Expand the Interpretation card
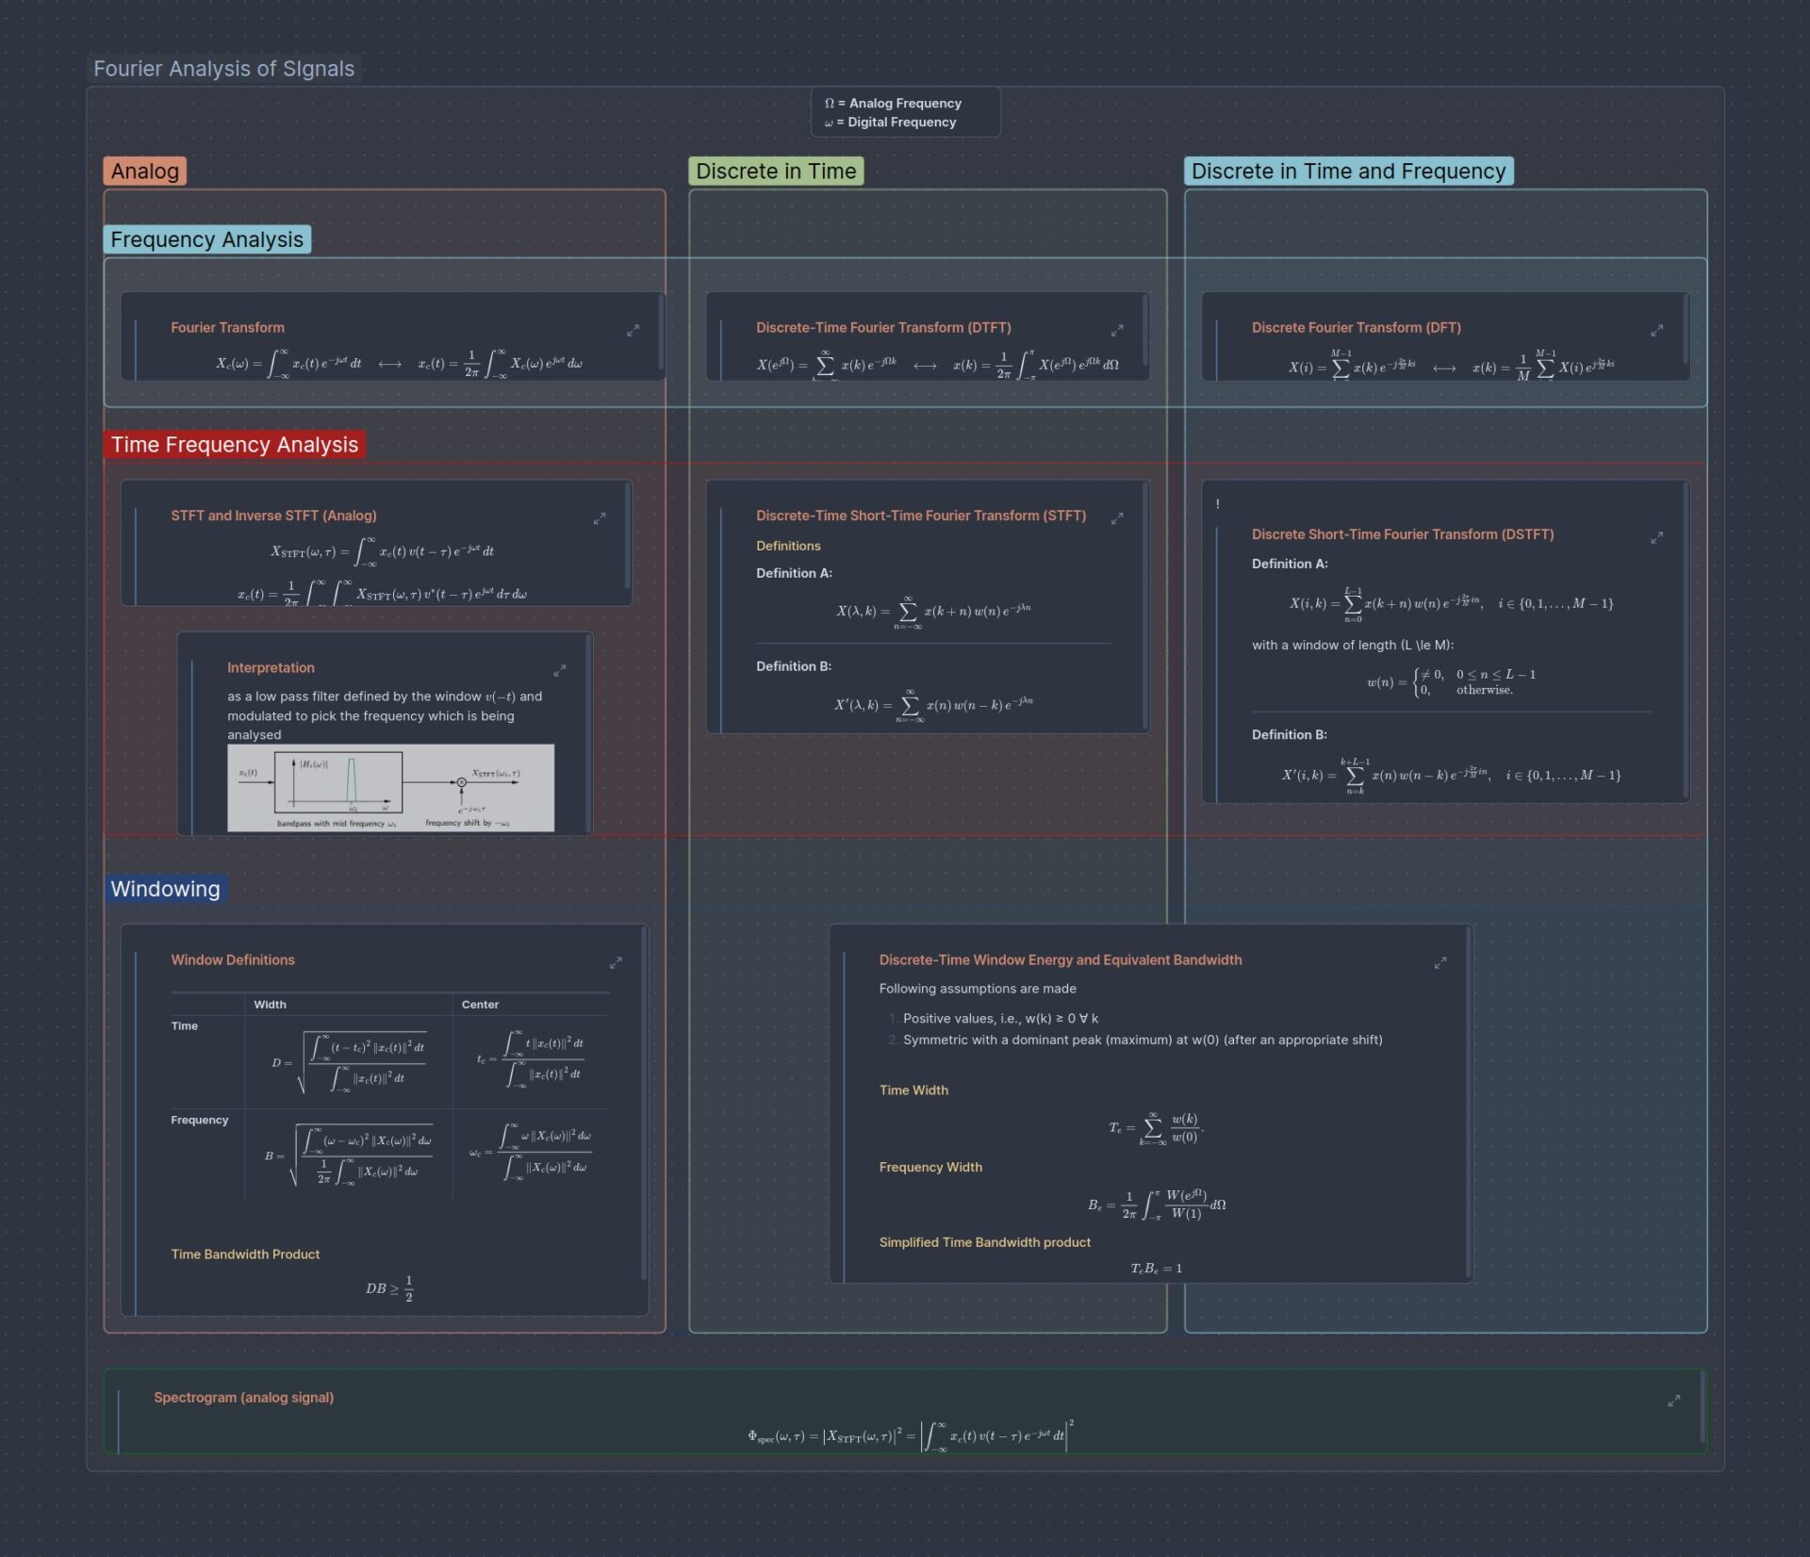The width and height of the screenshot is (1810, 1557). (561, 668)
